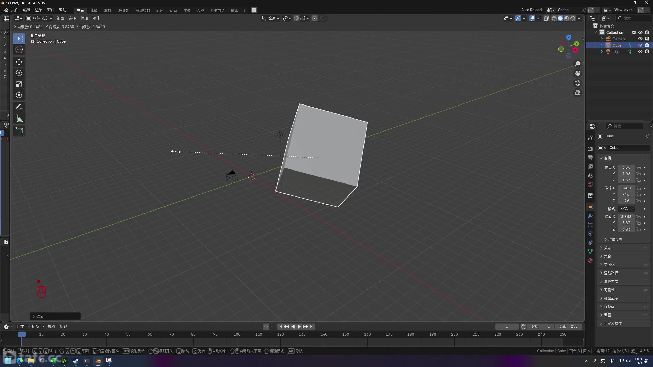This screenshot has height=367, width=653.
Task: Click the Add Cube tool icon
Action: point(19,131)
